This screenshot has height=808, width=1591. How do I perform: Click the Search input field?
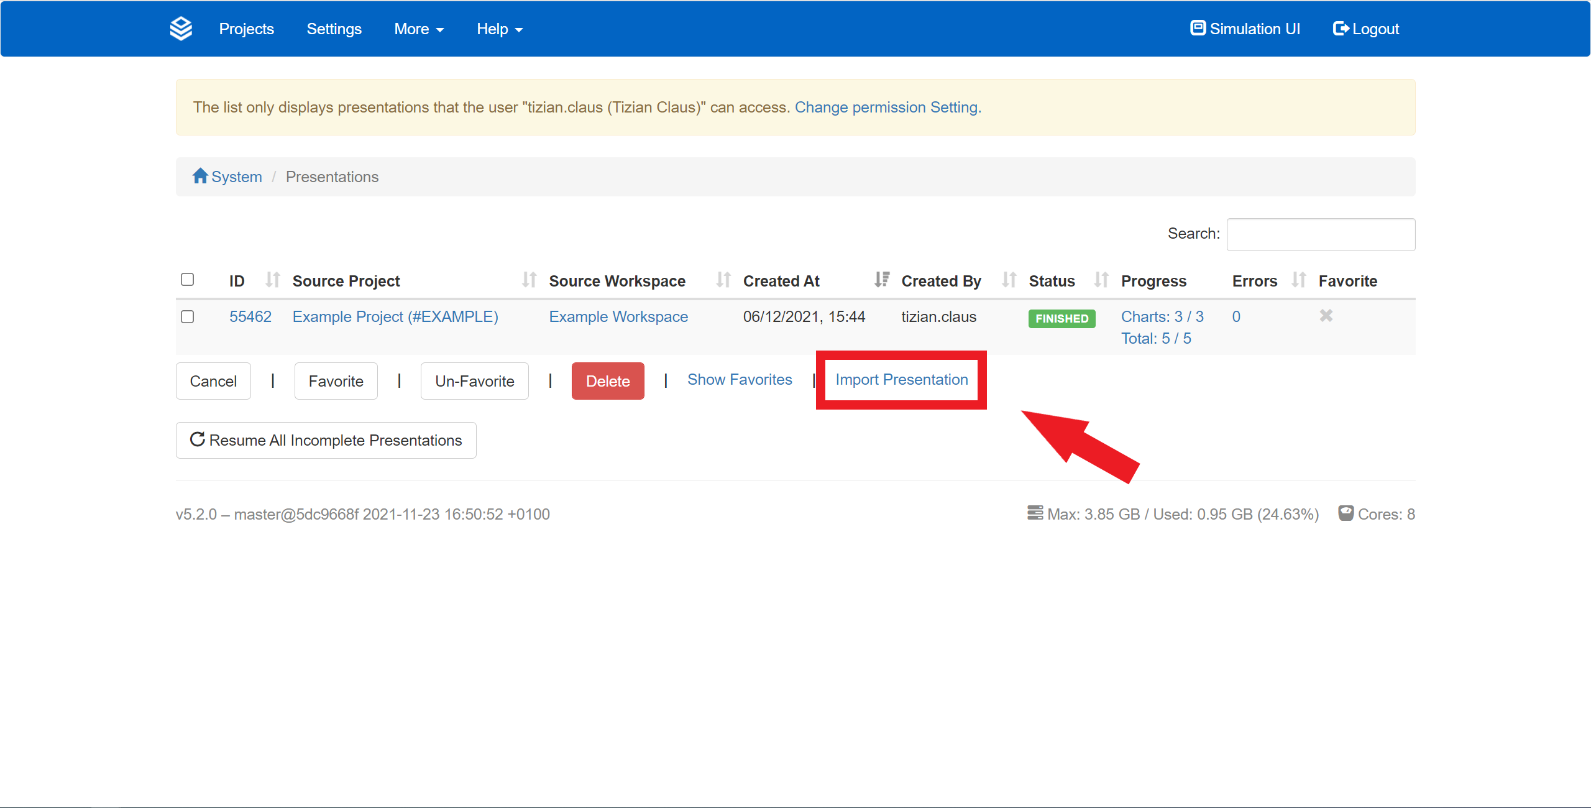(1321, 234)
